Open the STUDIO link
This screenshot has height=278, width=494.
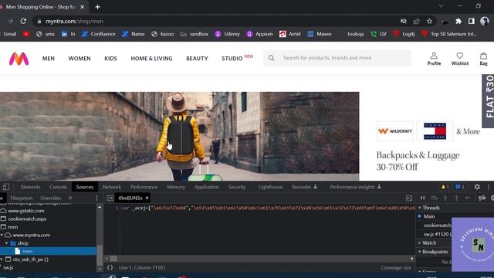coord(232,59)
